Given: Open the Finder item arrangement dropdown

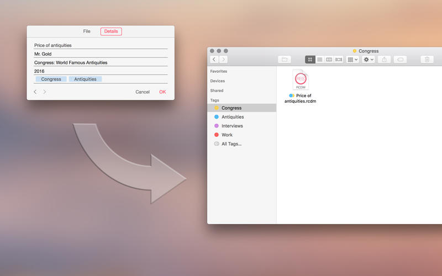Looking at the screenshot, I should [352, 60].
